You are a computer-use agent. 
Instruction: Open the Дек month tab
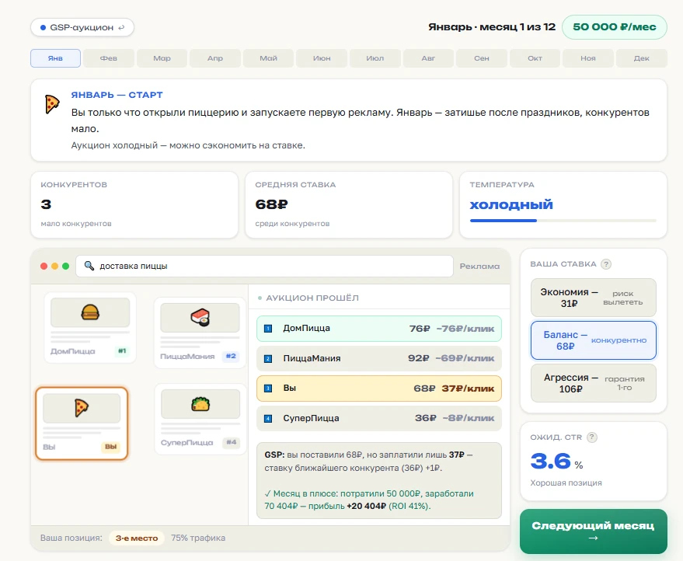[642, 58]
